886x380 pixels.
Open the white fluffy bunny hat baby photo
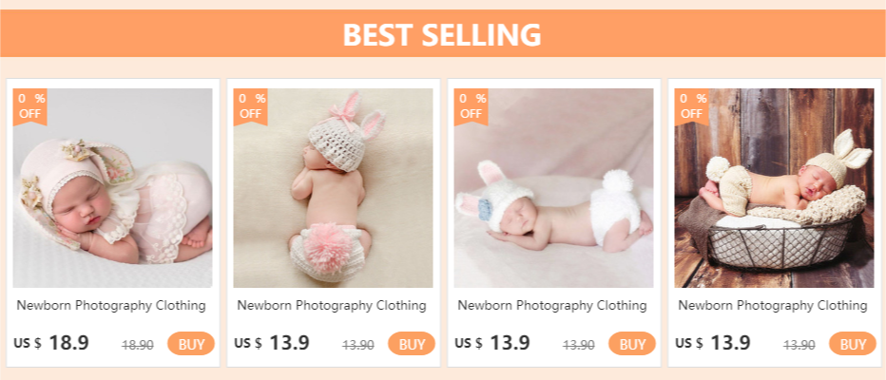553,188
